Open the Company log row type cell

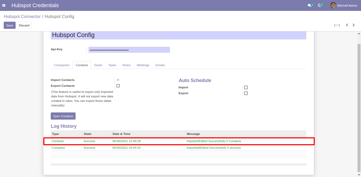pyautogui.click(x=58, y=148)
